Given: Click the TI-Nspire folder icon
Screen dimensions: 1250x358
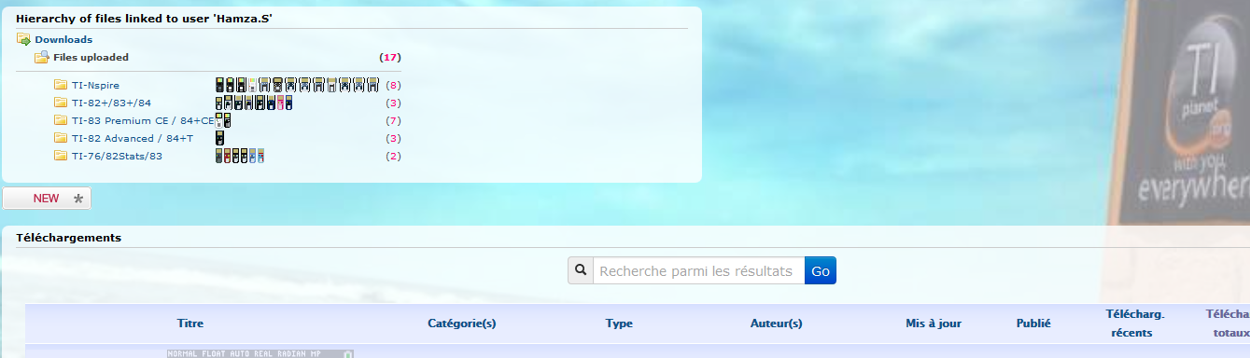Looking at the screenshot, I should (61, 85).
